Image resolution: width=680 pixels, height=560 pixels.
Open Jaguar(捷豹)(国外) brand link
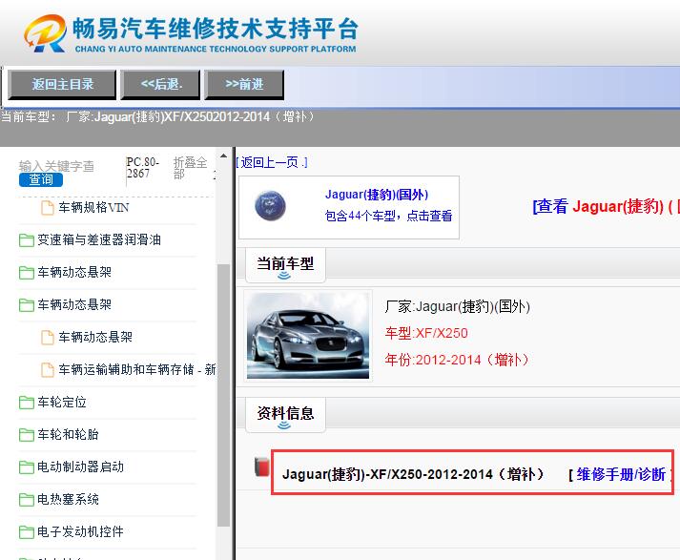point(377,195)
